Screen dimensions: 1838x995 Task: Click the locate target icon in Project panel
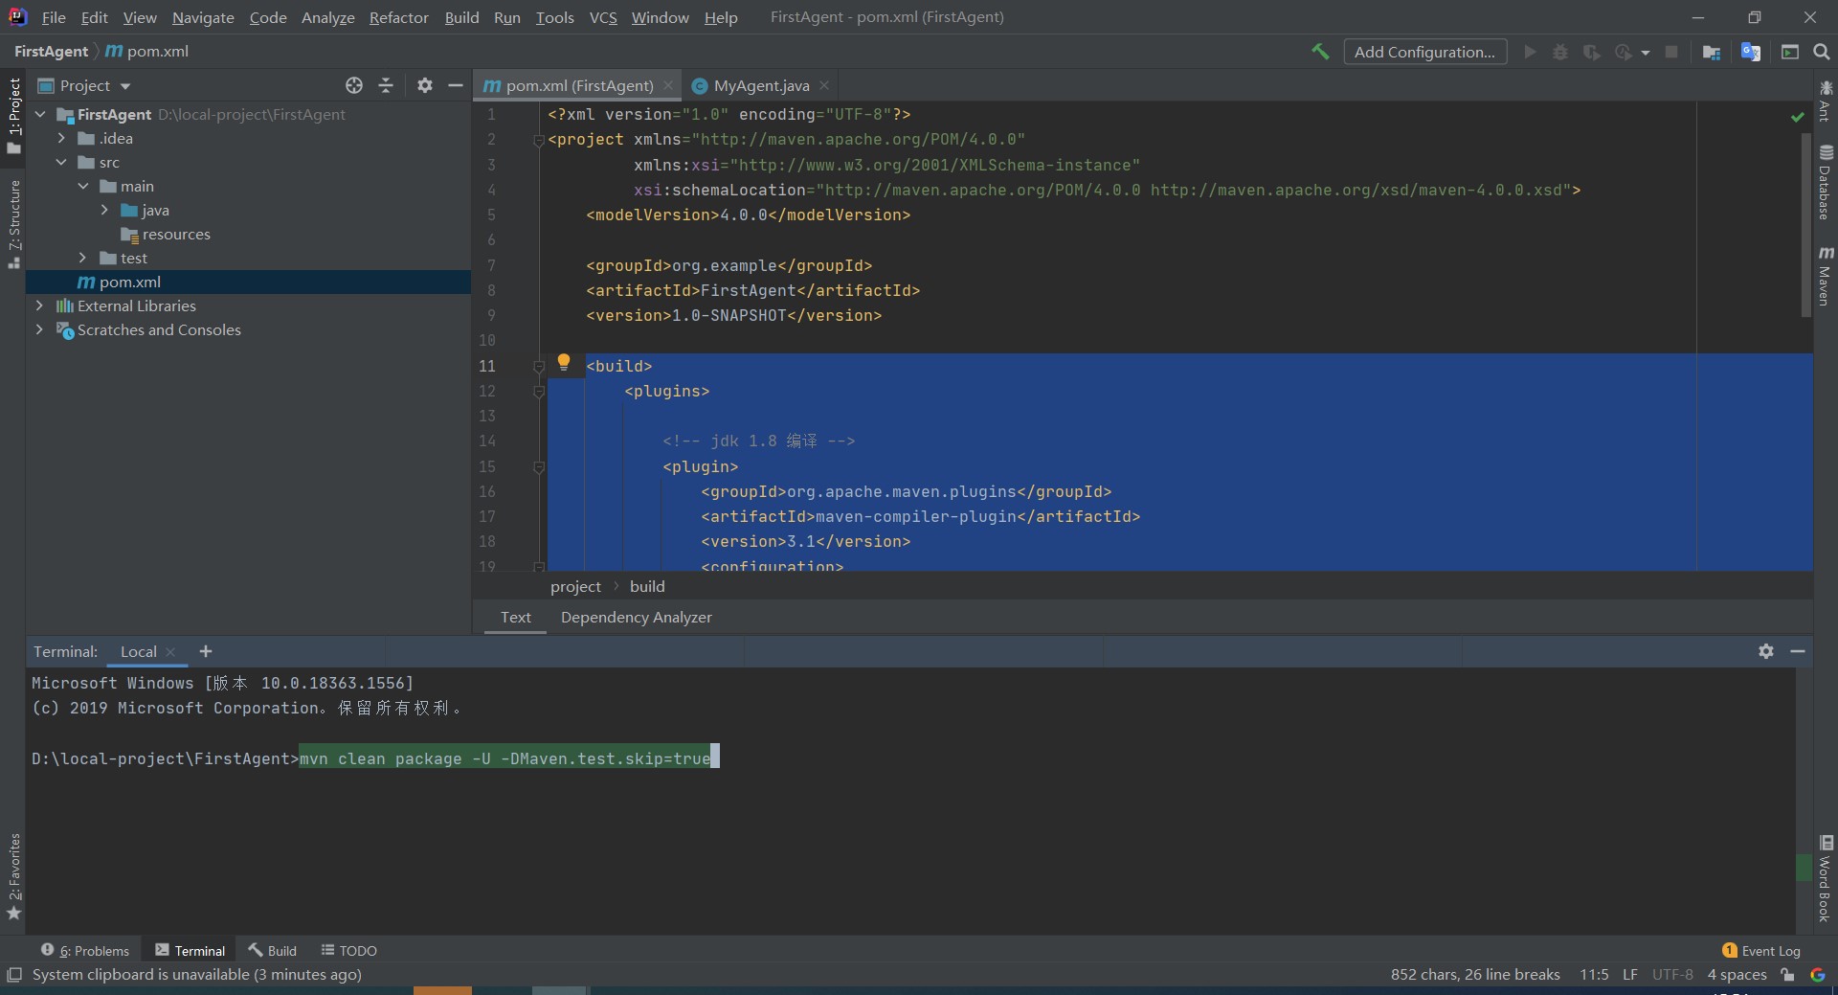(354, 85)
